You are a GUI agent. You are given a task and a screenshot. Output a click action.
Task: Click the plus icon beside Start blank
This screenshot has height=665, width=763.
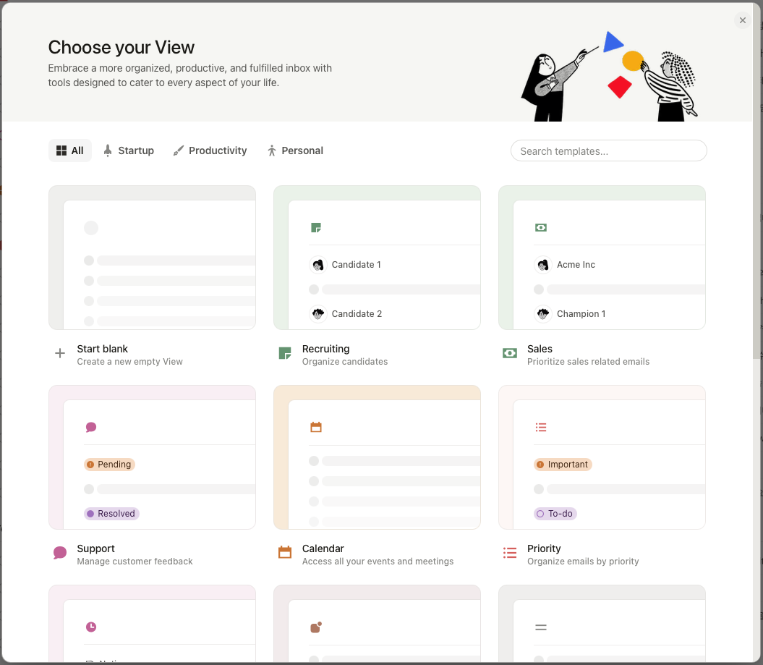pyautogui.click(x=60, y=353)
